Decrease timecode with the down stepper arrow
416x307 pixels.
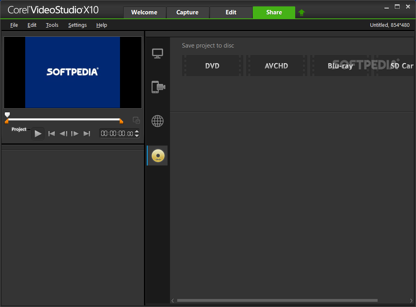[137, 136]
